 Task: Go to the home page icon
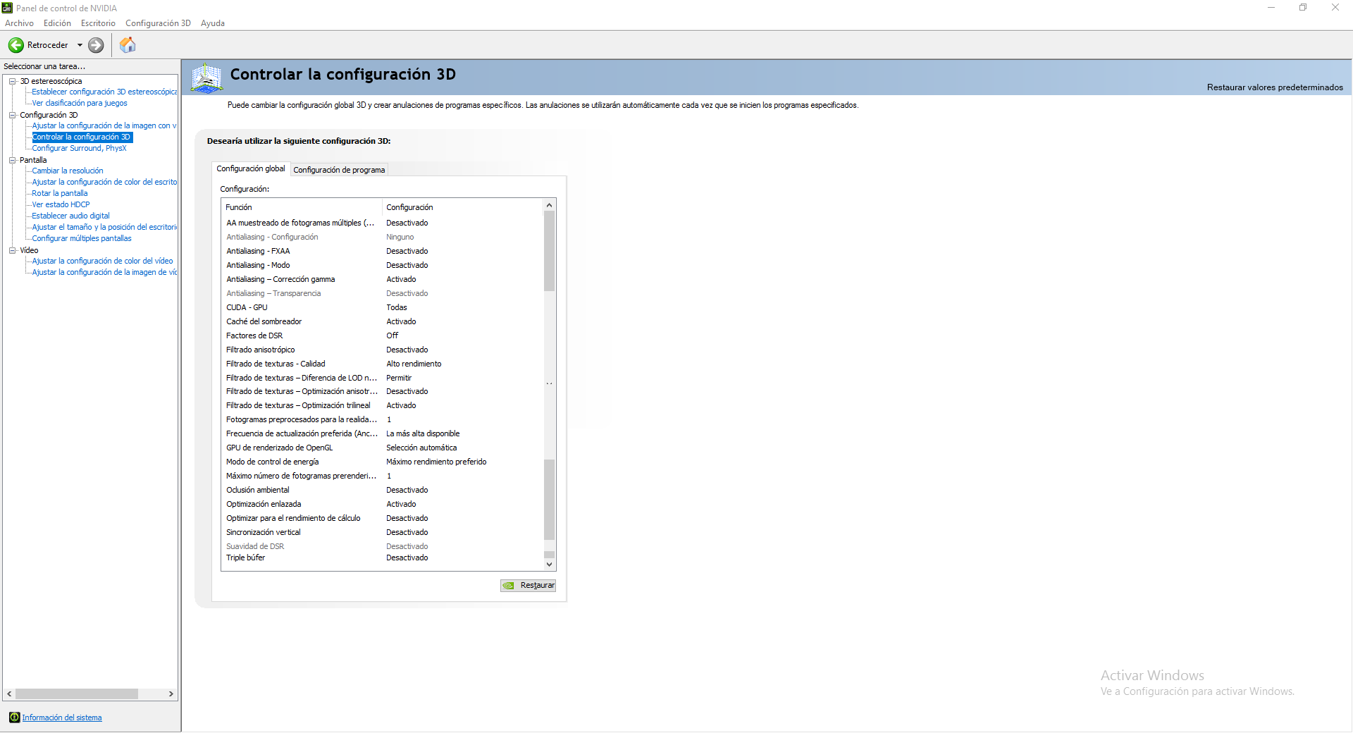coord(128,45)
